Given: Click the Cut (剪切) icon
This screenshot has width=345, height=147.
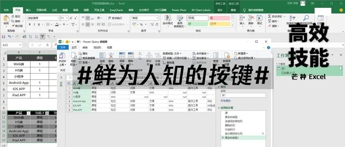Looking at the screenshot, I should (x=12, y=17).
